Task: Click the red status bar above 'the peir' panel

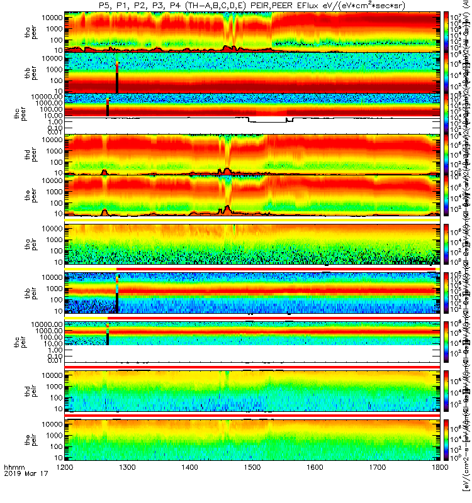Action: 252,416
